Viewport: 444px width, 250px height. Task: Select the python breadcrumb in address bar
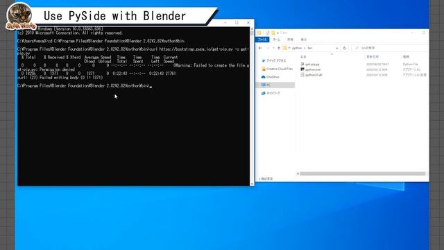(297, 48)
